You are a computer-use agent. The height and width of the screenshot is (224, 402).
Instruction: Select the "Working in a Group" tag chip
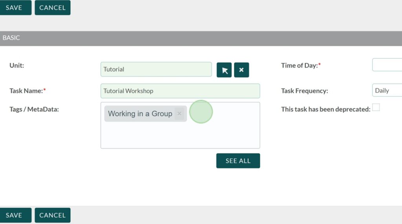tap(140, 114)
